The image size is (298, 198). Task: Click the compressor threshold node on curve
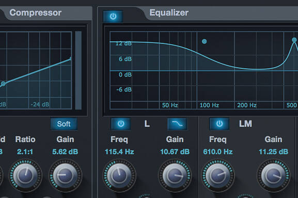tap(3, 84)
